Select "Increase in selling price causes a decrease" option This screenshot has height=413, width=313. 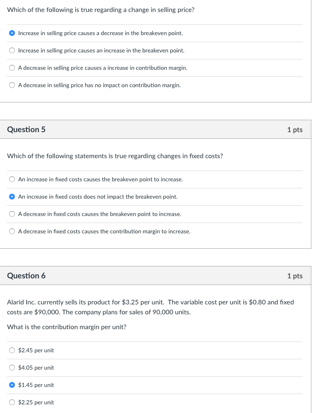coord(12,33)
